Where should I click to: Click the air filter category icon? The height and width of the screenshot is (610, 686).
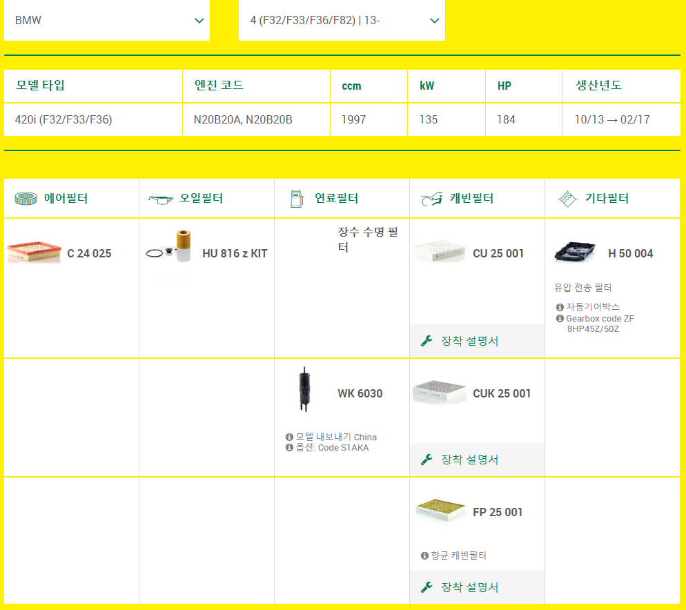[26, 198]
